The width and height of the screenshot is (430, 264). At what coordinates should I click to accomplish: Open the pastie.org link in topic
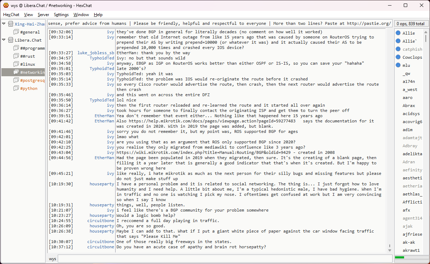369,23
